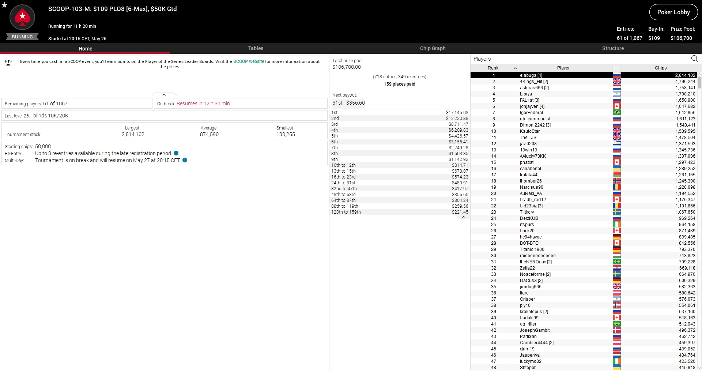Collapse the payout list chevron
This screenshot has height=372, width=702.
point(464,217)
